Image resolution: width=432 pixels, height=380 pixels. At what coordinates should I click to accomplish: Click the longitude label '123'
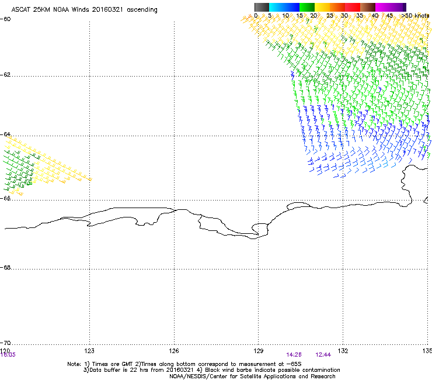tap(89, 351)
